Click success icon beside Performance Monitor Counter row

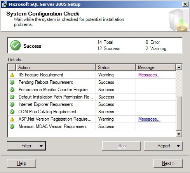point(12,90)
